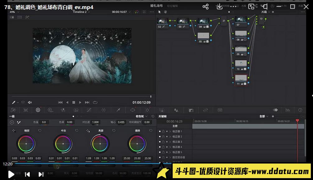The height and width of the screenshot is (180, 313).
Task: Expand the 图层混合器 keyframe track
Action: (170, 157)
